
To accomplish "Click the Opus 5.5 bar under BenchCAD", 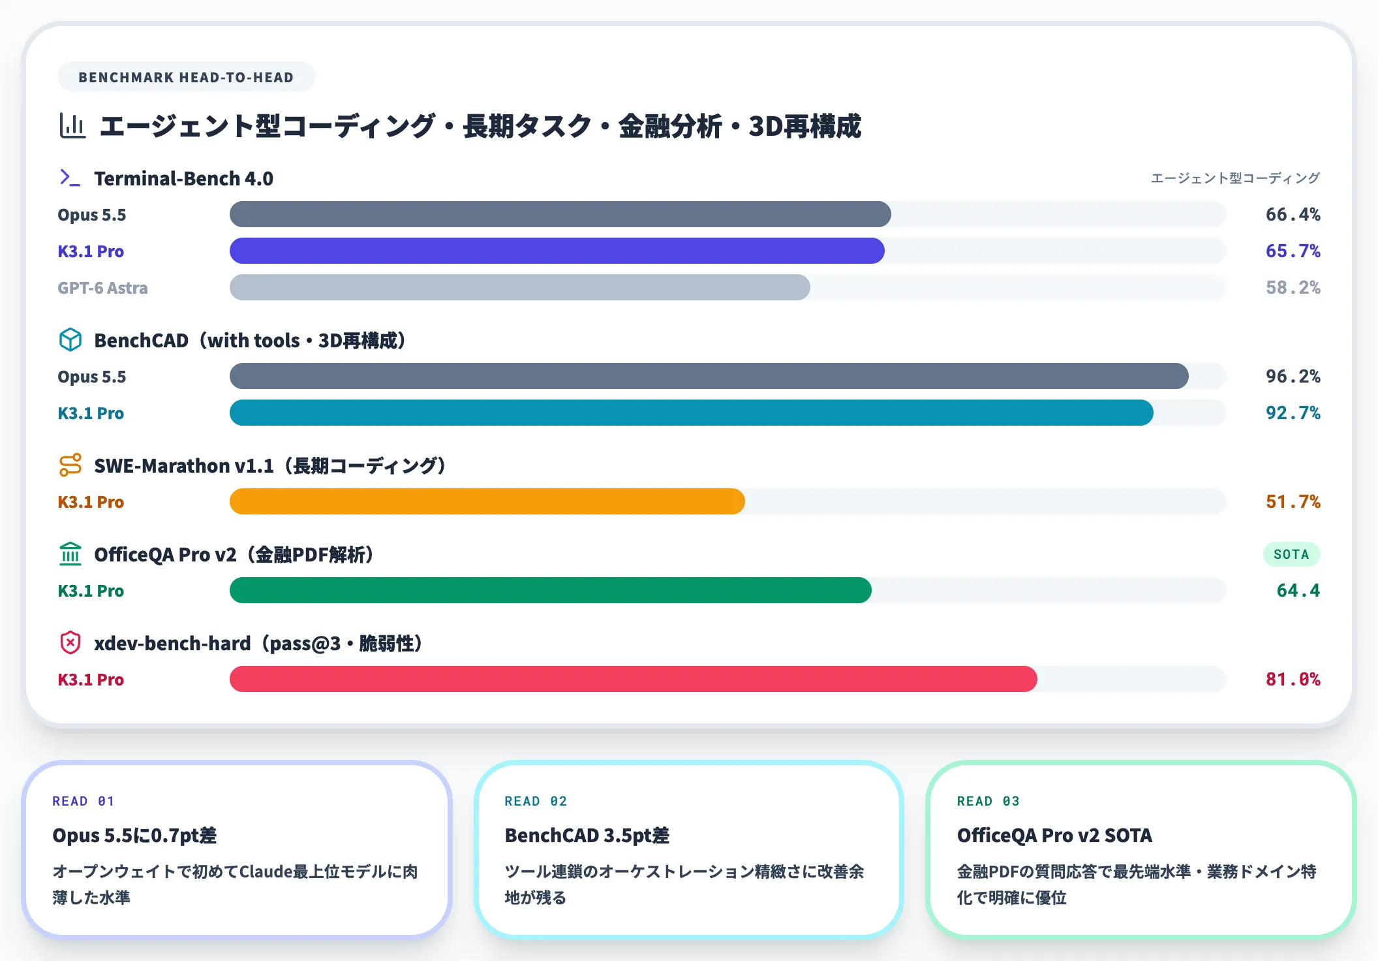I will coord(709,376).
